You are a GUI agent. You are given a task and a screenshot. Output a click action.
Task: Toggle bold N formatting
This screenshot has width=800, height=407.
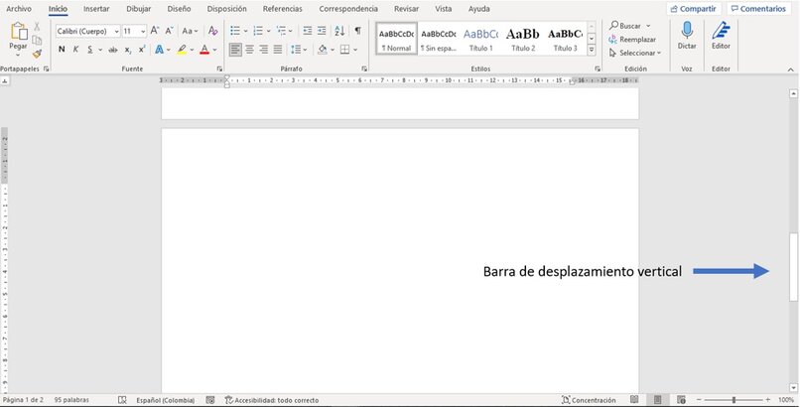pos(62,50)
